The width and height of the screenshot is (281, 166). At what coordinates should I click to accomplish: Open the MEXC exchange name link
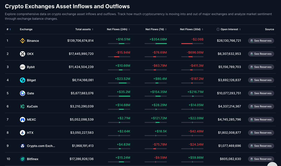tap(32, 119)
